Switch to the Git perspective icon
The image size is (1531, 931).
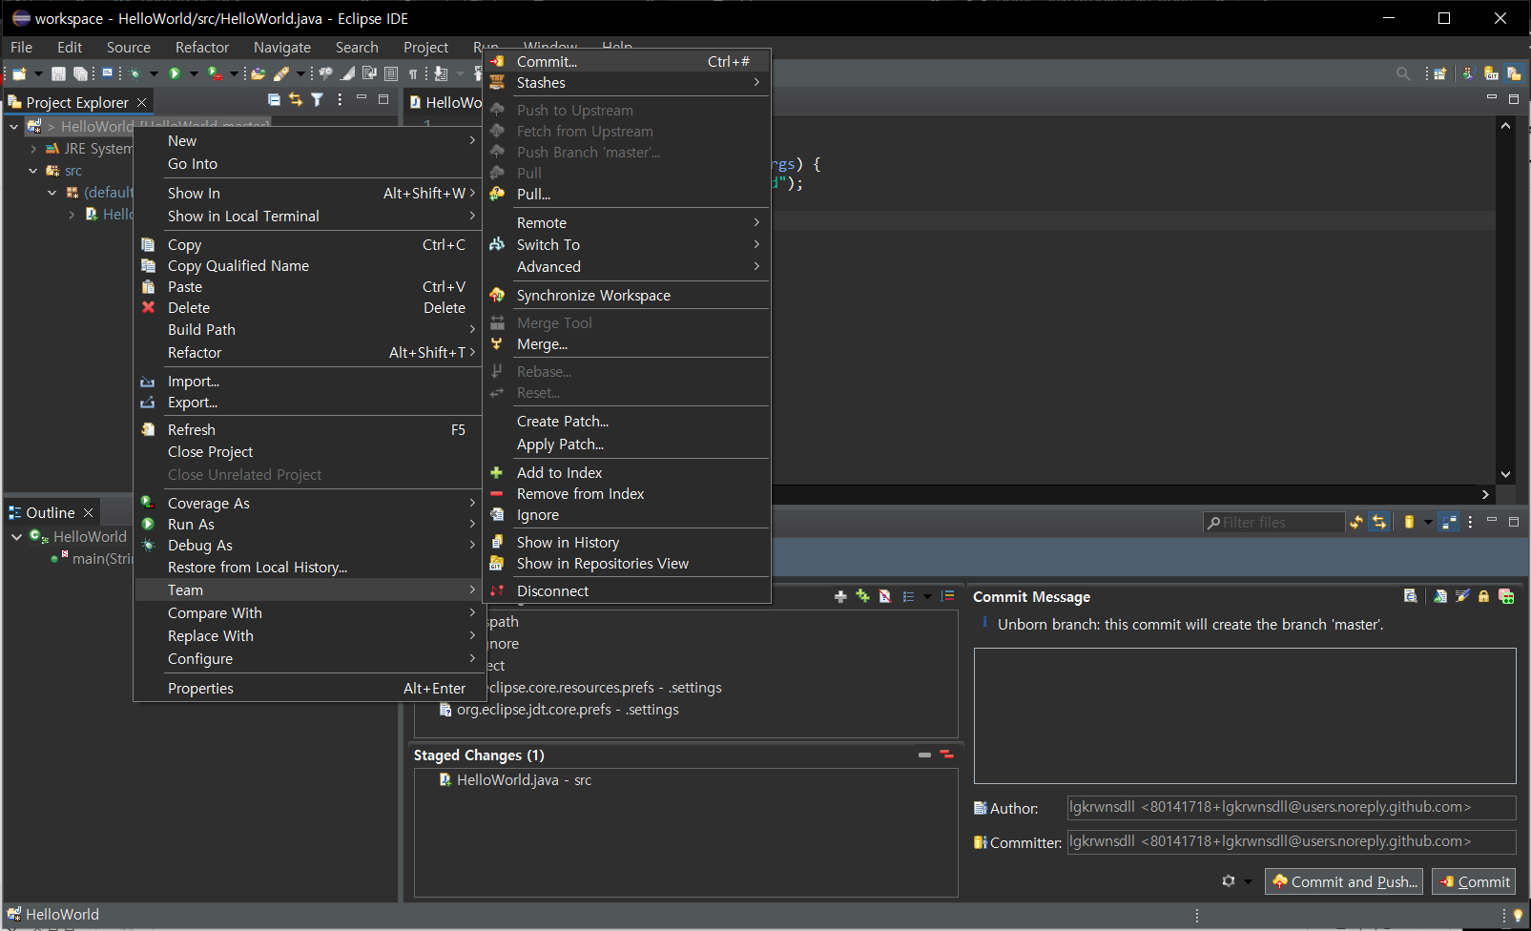point(1491,73)
